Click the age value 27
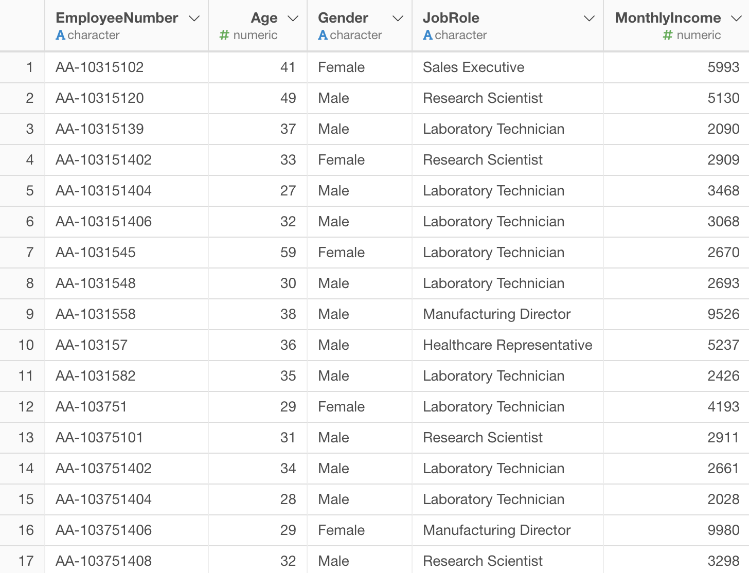 (x=288, y=191)
